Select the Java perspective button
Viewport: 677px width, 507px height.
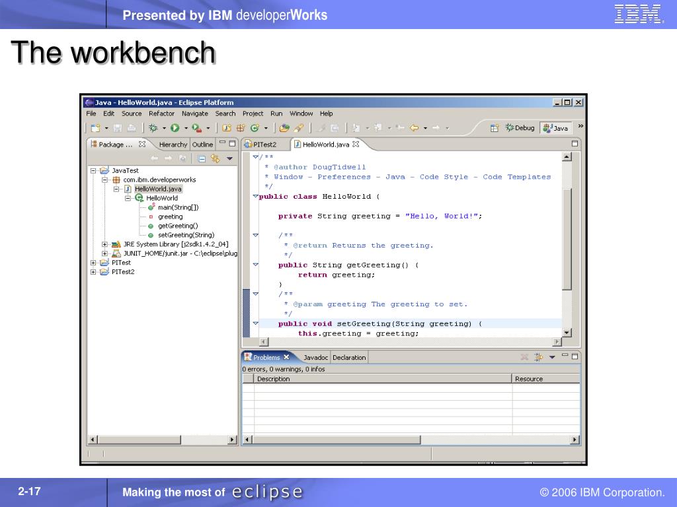[556, 128]
